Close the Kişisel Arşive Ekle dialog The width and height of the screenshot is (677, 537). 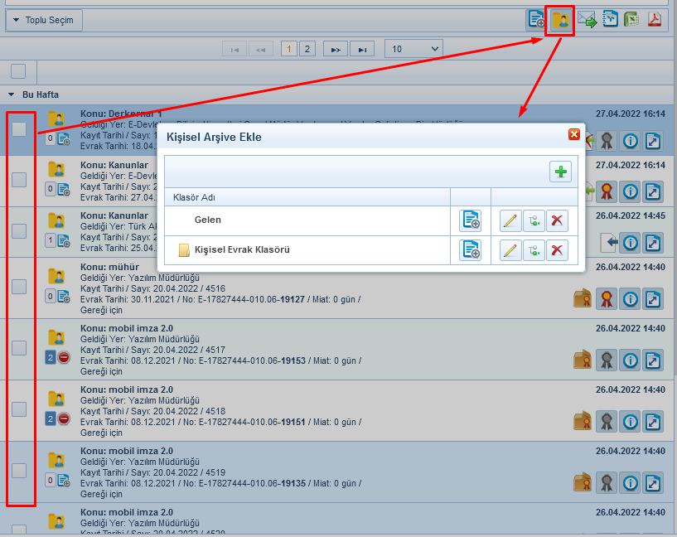point(573,134)
